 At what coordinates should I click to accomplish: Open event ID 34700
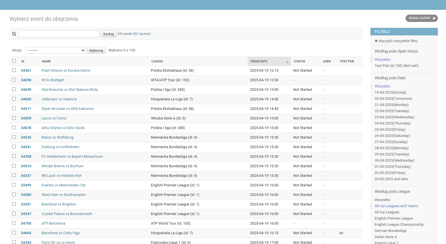pos(26,223)
